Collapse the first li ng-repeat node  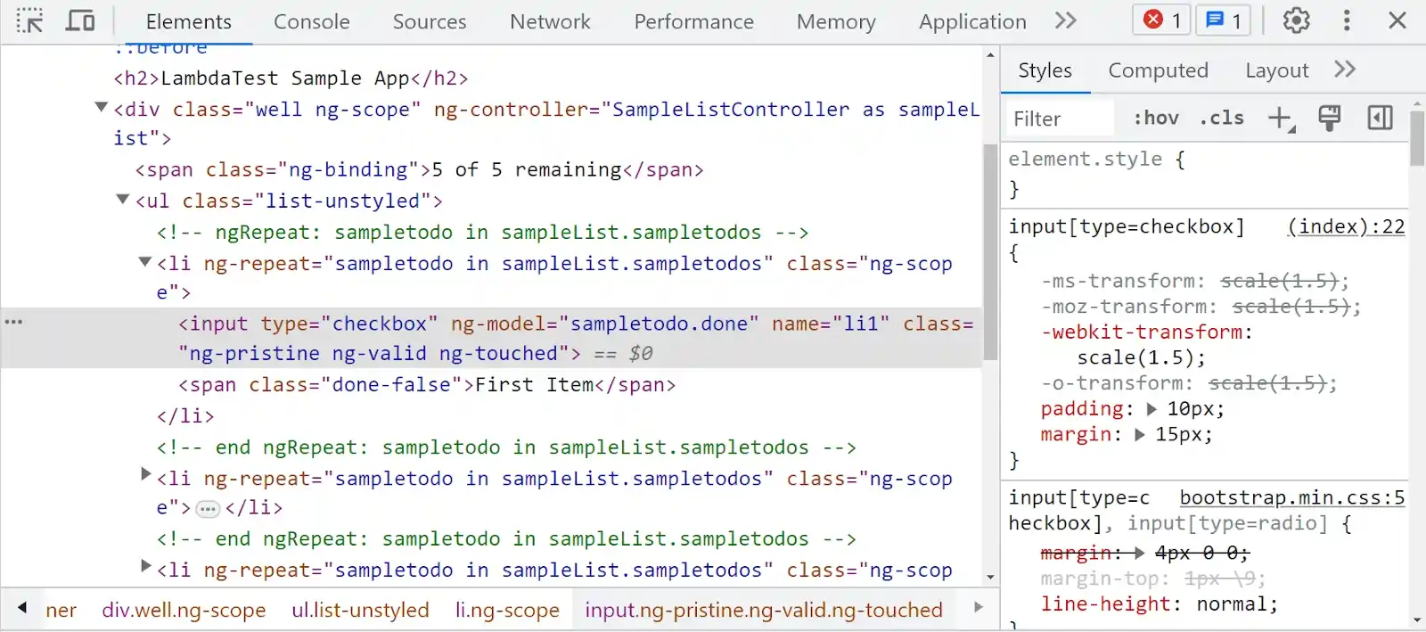145,262
